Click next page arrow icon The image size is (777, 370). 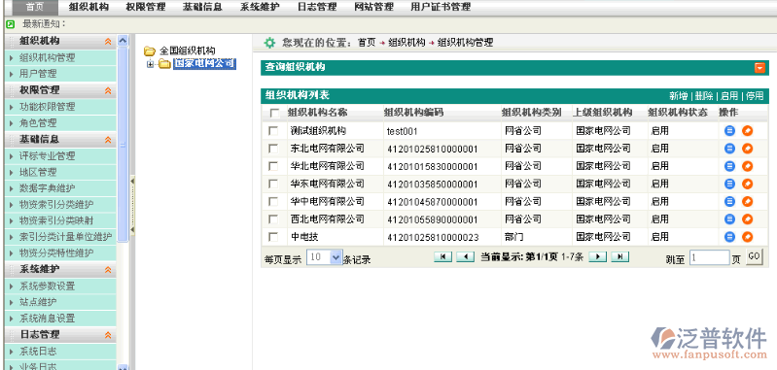[x=598, y=256]
